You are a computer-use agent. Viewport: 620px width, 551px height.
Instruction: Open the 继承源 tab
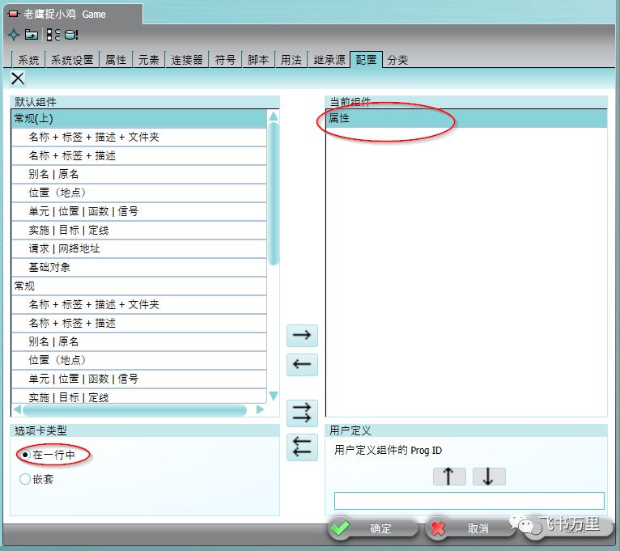pos(329,60)
